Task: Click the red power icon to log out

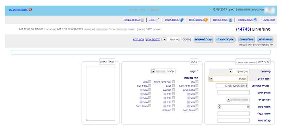Action: click(30, 9)
